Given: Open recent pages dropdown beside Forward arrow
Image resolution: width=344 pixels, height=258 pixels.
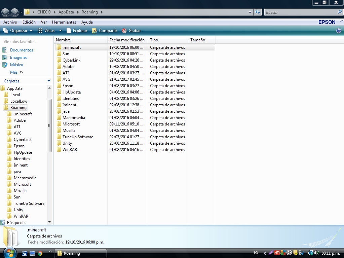Looking at the screenshot, I should click(21, 12).
